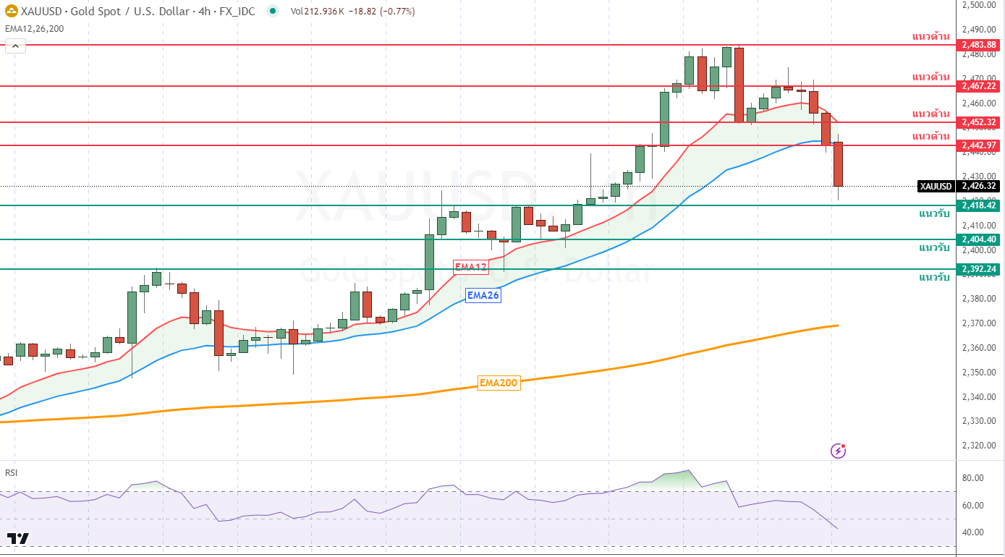1005x557 pixels.
Task: Select the 2,418.42 support price tag
Action: coord(979,205)
